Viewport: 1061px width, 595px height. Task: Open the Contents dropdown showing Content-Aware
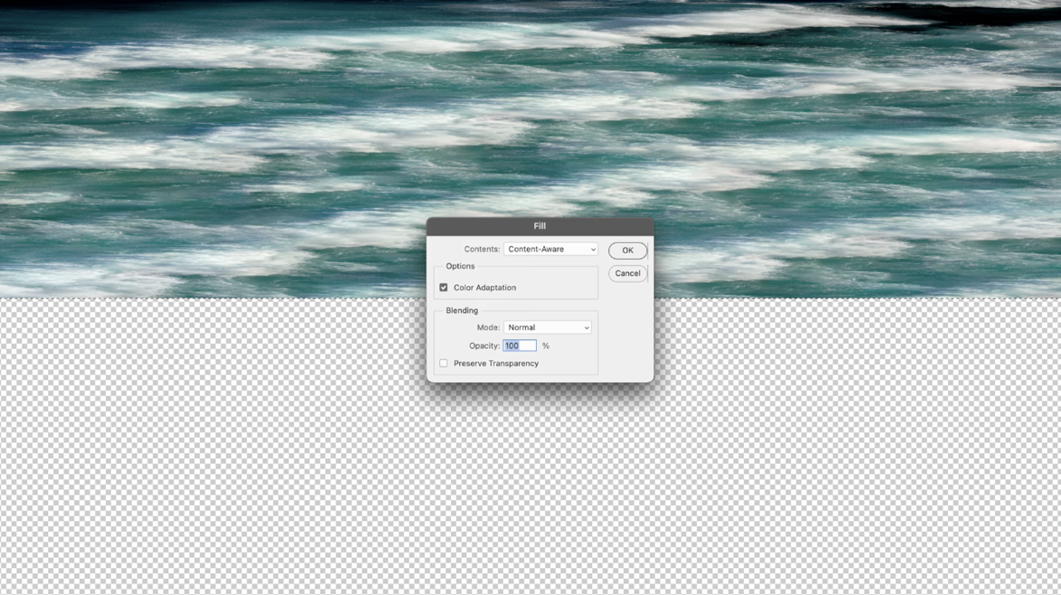click(550, 249)
